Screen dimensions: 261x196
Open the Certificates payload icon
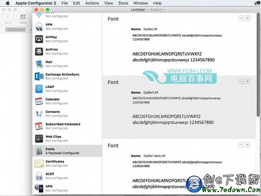(39, 163)
